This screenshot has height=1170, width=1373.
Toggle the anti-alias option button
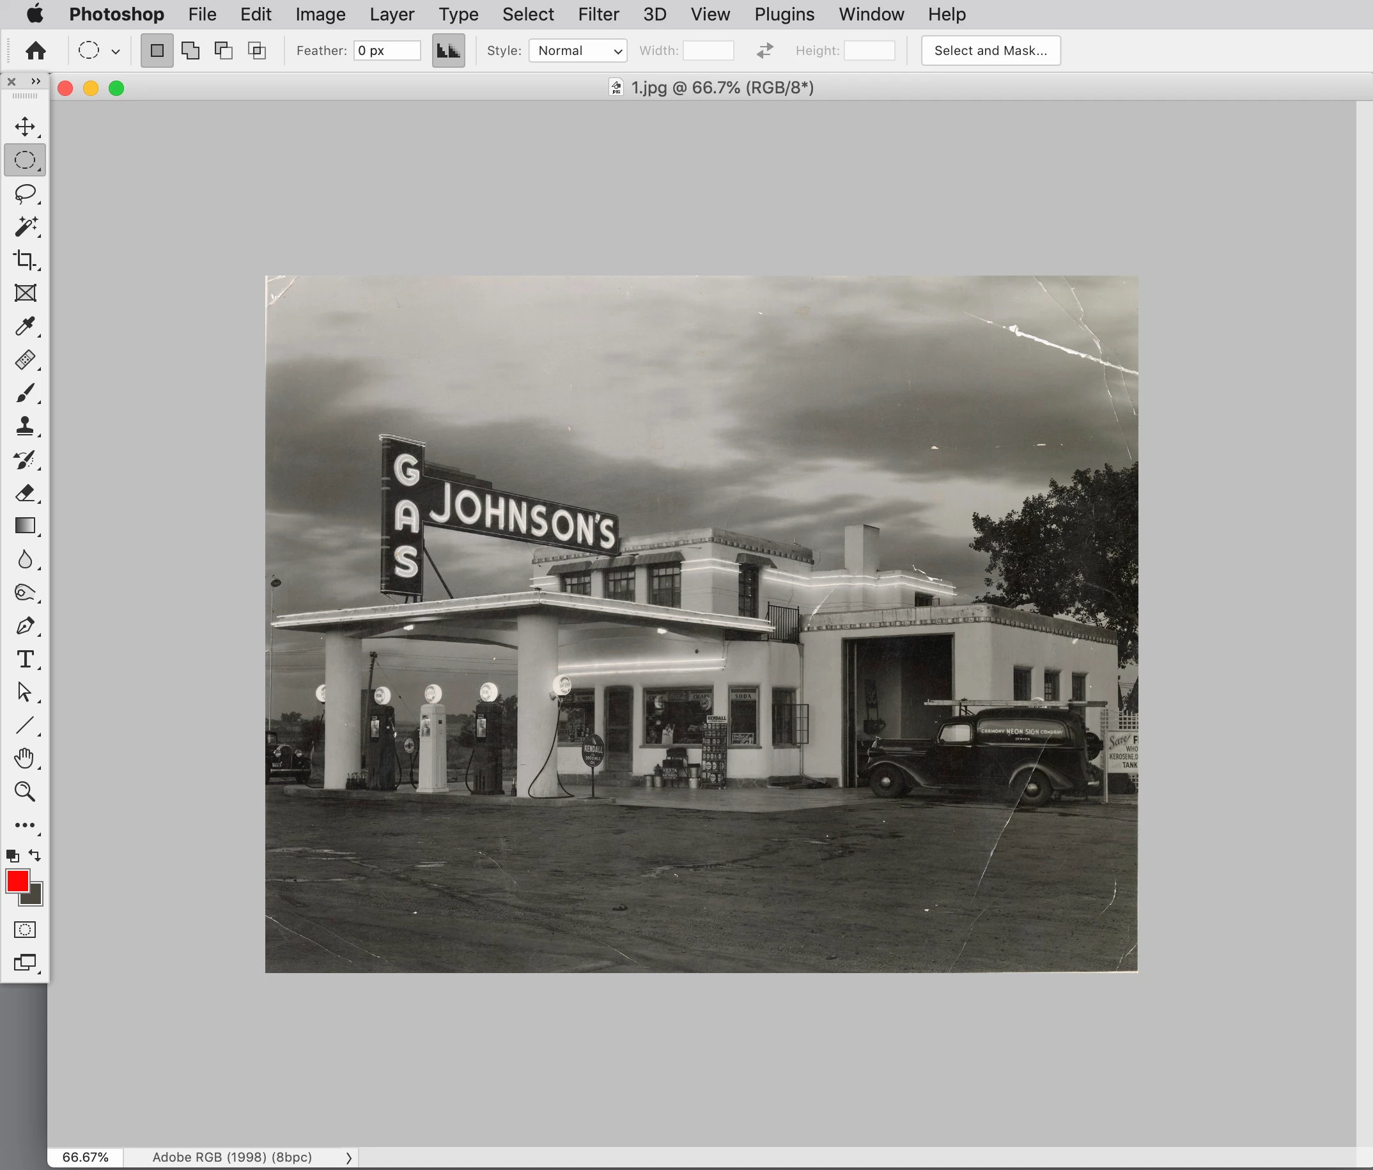(448, 51)
